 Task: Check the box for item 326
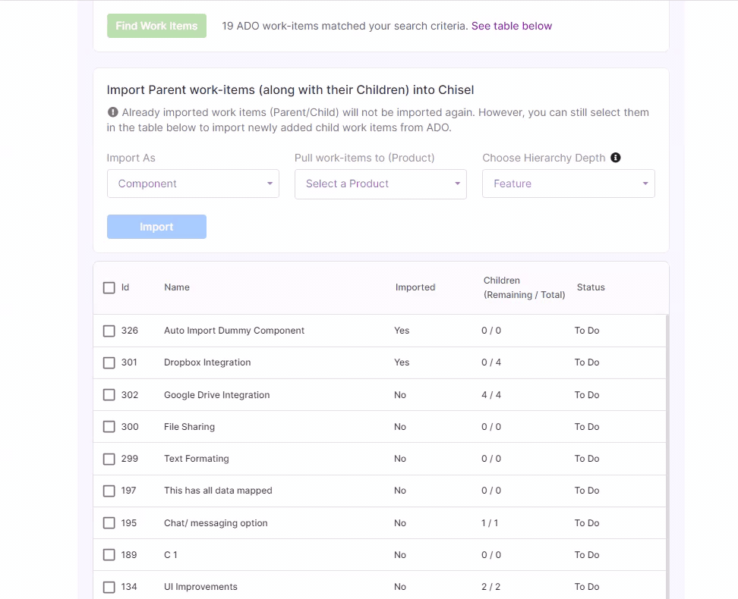[109, 331]
